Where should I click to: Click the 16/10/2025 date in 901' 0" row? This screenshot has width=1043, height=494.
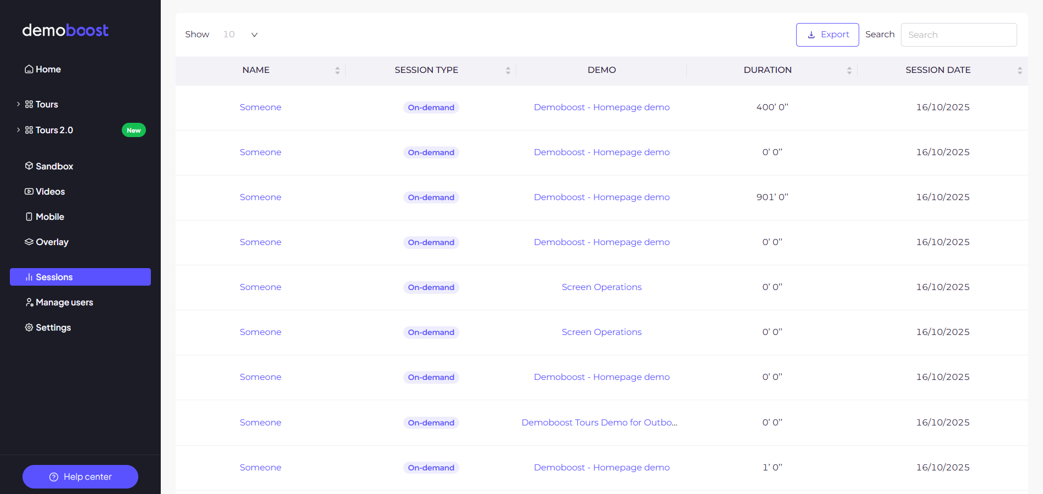coord(943,197)
